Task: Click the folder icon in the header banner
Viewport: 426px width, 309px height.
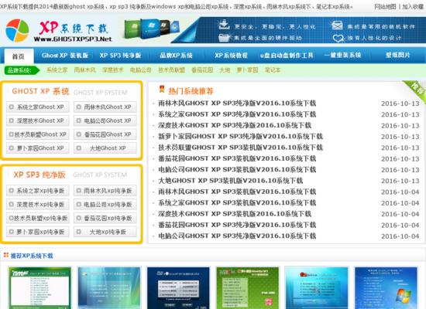Action: [225, 37]
